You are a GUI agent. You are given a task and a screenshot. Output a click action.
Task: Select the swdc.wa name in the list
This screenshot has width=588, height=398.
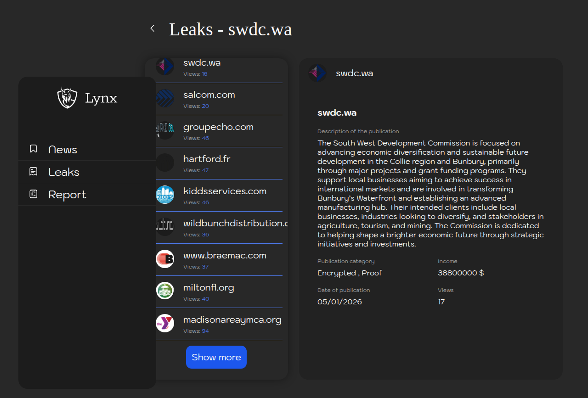click(202, 63)
